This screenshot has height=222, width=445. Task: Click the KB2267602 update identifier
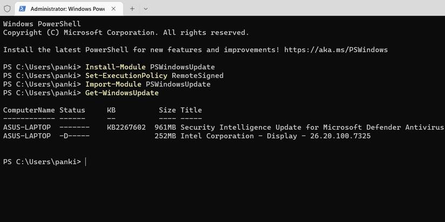(x=126, y=127)
